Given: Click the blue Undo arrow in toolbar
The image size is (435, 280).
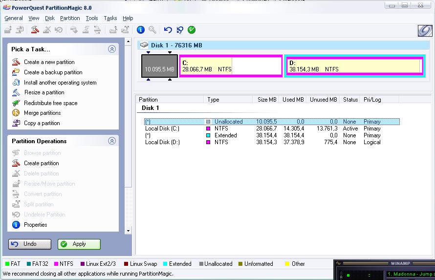Looking at the screenshot, I should 168,30.
